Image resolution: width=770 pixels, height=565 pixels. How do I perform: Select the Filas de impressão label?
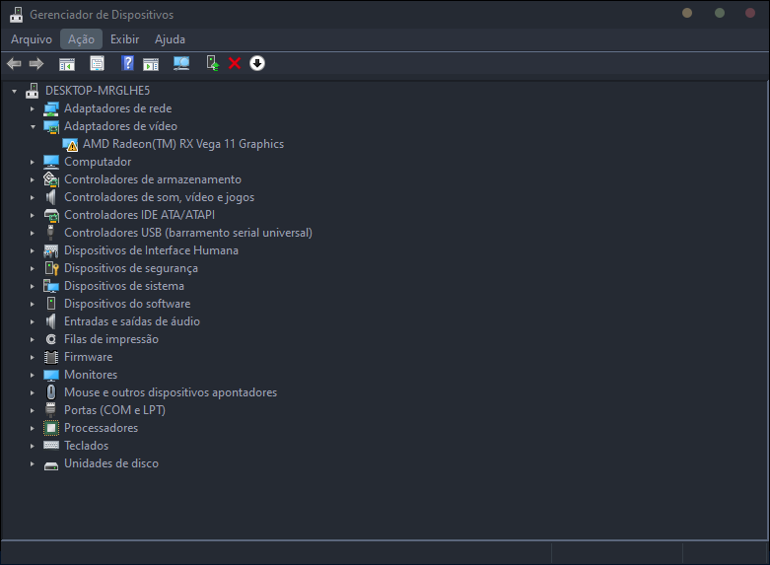coord(111,339)
